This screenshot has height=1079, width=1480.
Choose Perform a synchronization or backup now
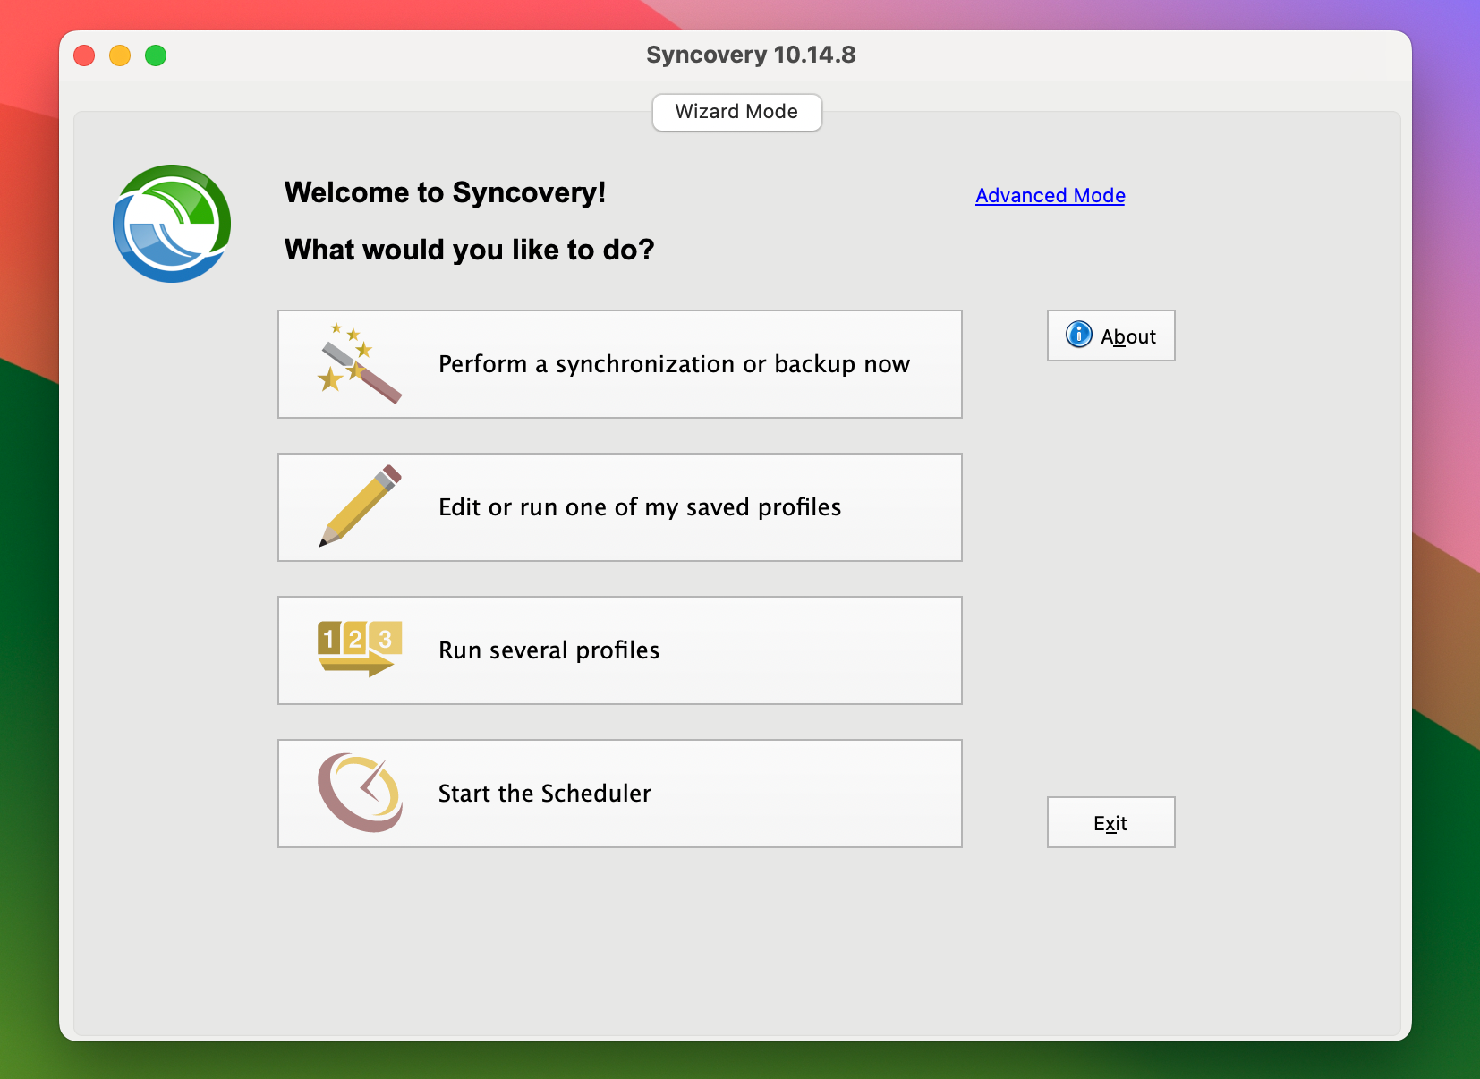coord(620,364)
